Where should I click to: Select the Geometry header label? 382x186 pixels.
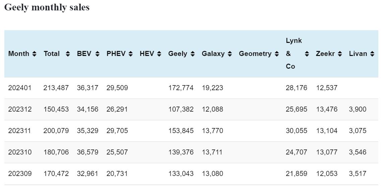[x=255, y=54]
